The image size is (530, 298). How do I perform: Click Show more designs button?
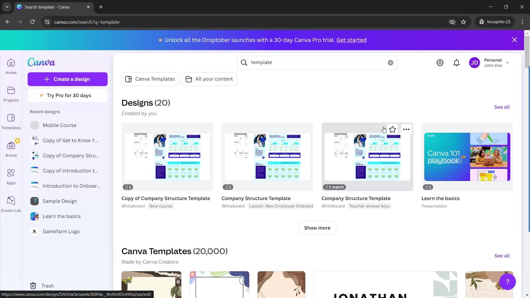coord(317,228)
